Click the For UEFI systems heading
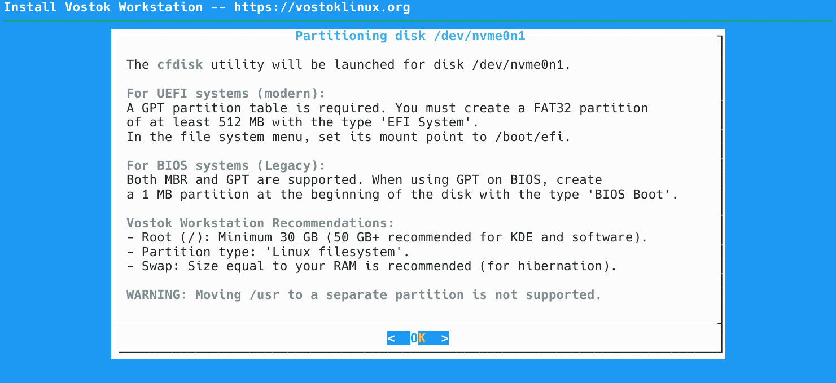The width and height of the screenshot is (836, 383). [226, 94]
